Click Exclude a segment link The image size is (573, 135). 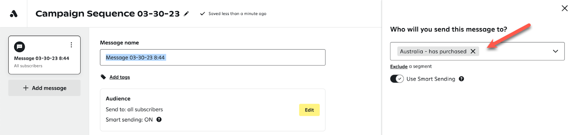(399, 67)
